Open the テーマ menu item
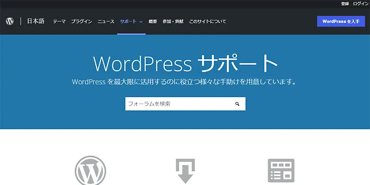Viewport: 370px width, 185px height. pos(59,22)
